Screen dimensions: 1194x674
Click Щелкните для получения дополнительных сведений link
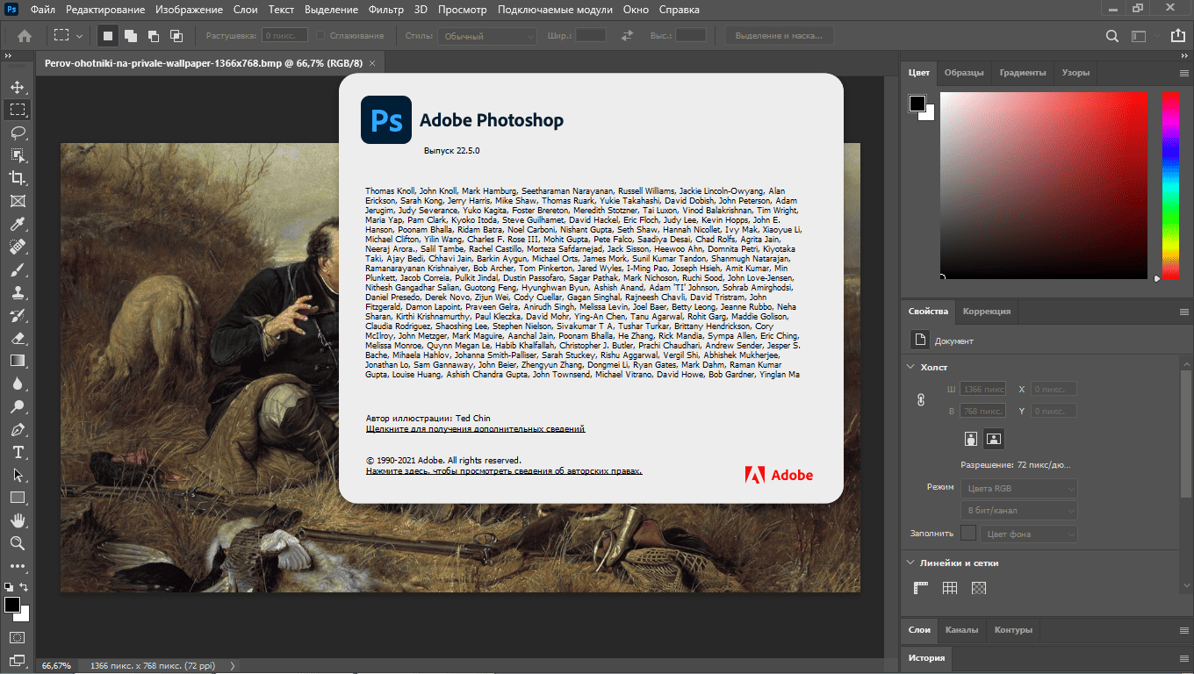(x=475, y=429)
